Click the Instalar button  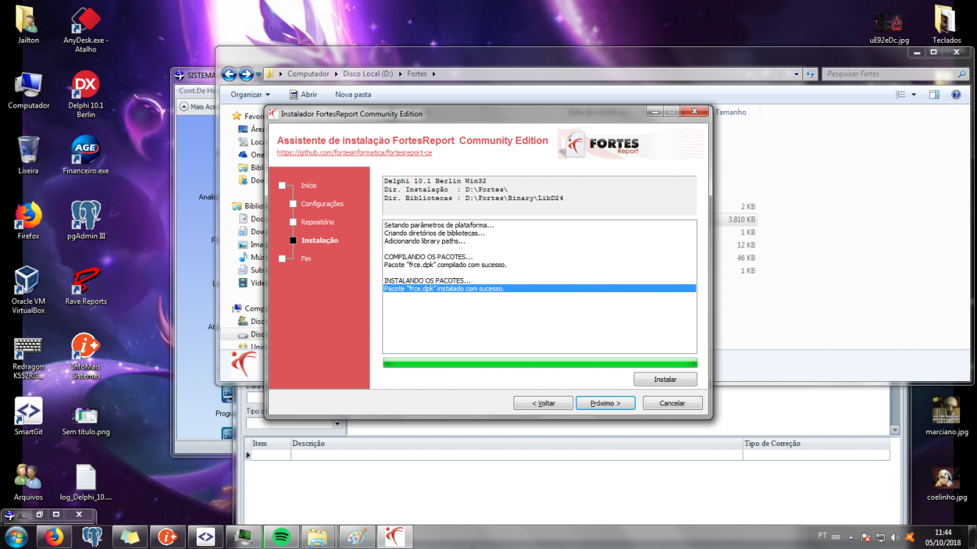click(x=665, y=380)
